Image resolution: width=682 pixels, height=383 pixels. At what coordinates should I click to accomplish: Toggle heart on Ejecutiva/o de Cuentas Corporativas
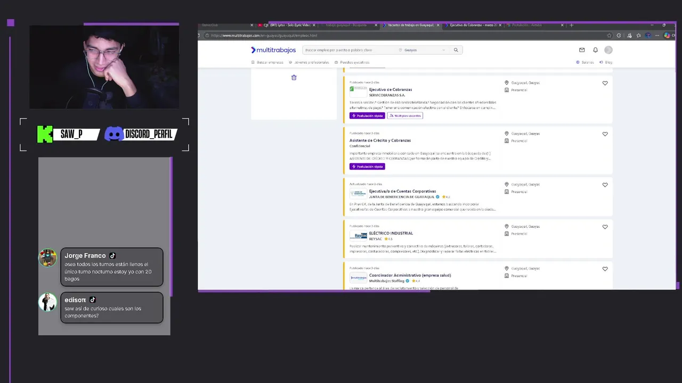[605, 185]
